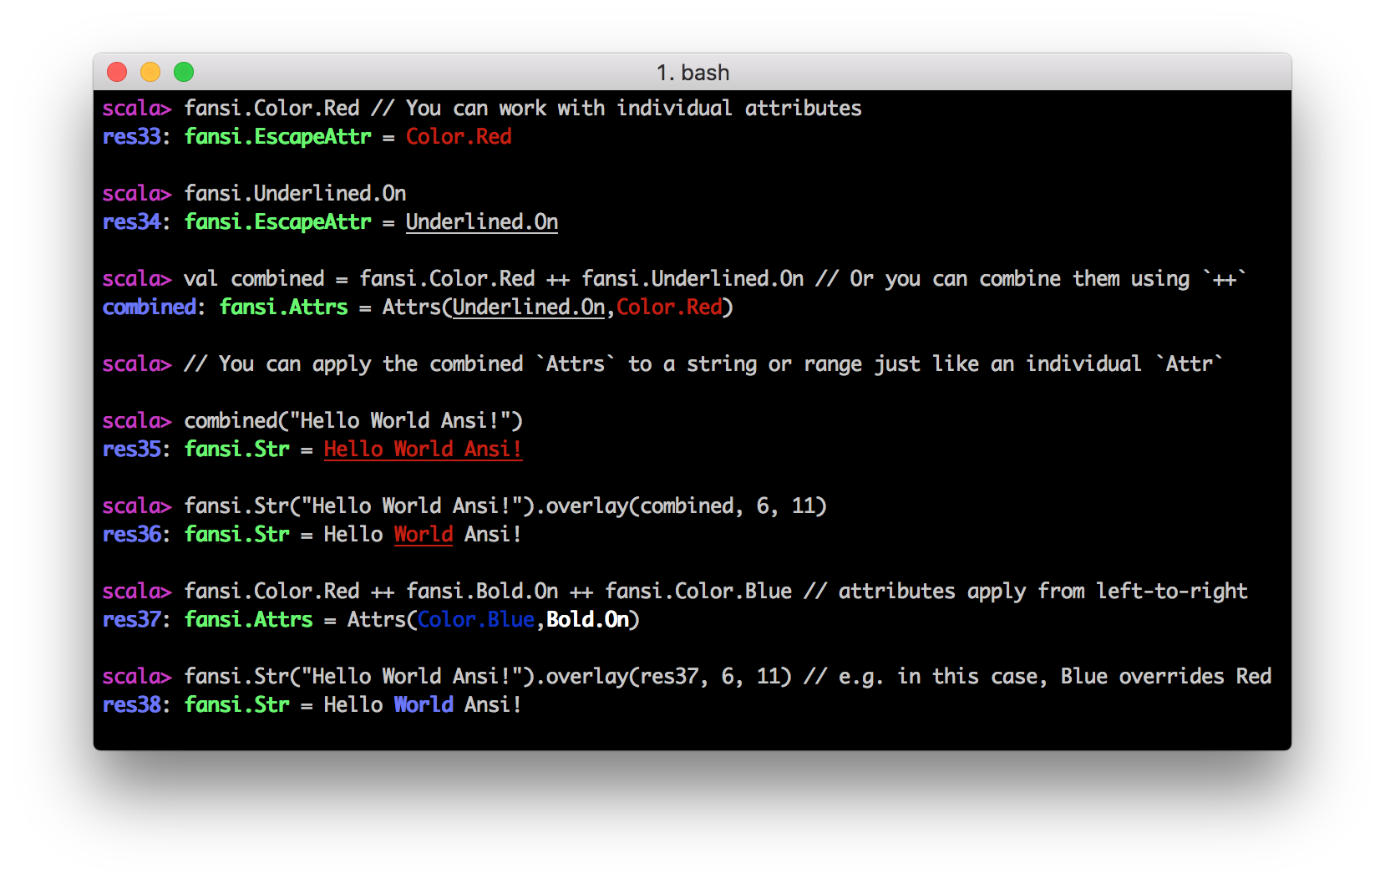
Task: Click 'res38:' result label
Action: [x=136, y=704]
